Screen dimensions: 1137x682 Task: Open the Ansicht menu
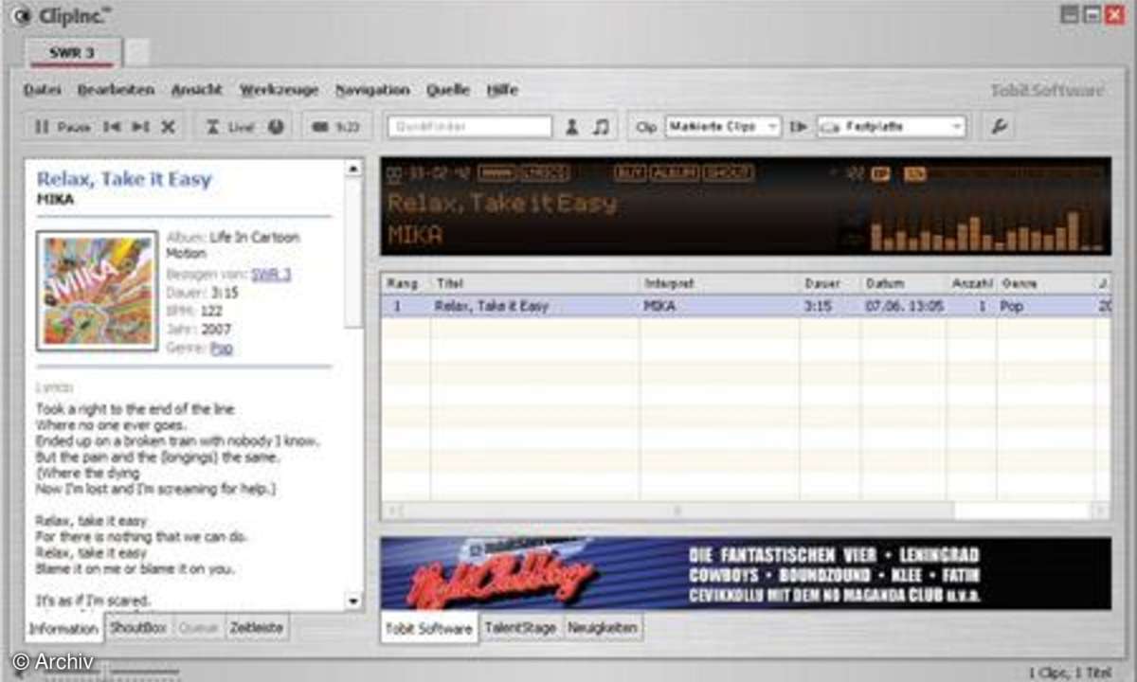click(197, 90)
